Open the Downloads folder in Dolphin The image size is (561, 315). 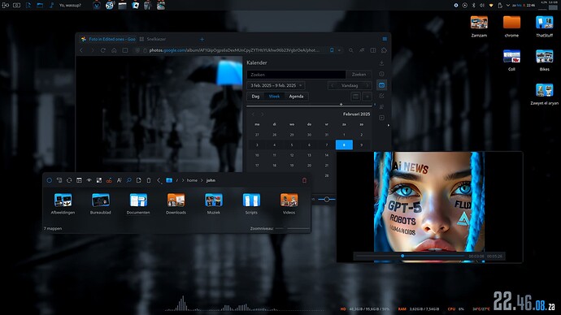176,204
